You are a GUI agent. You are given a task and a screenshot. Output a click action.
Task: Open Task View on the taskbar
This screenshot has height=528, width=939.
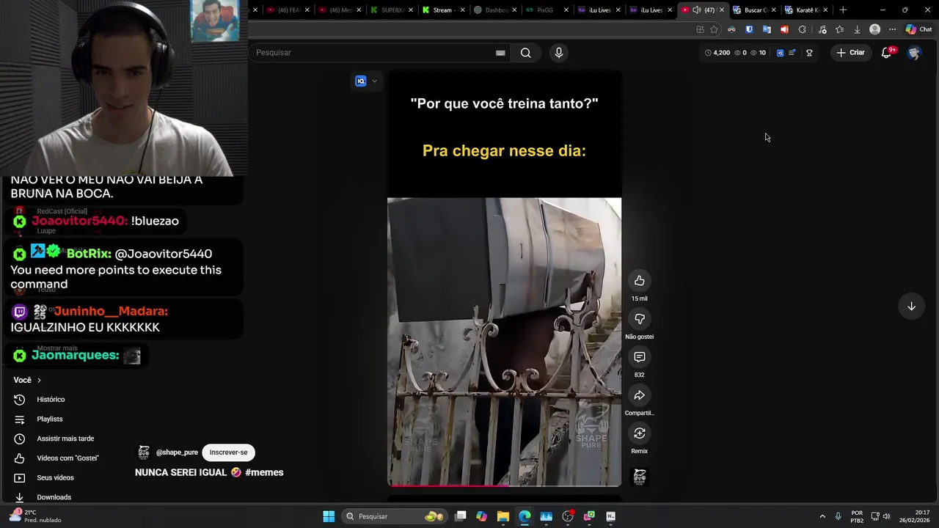tap(461, 516)
